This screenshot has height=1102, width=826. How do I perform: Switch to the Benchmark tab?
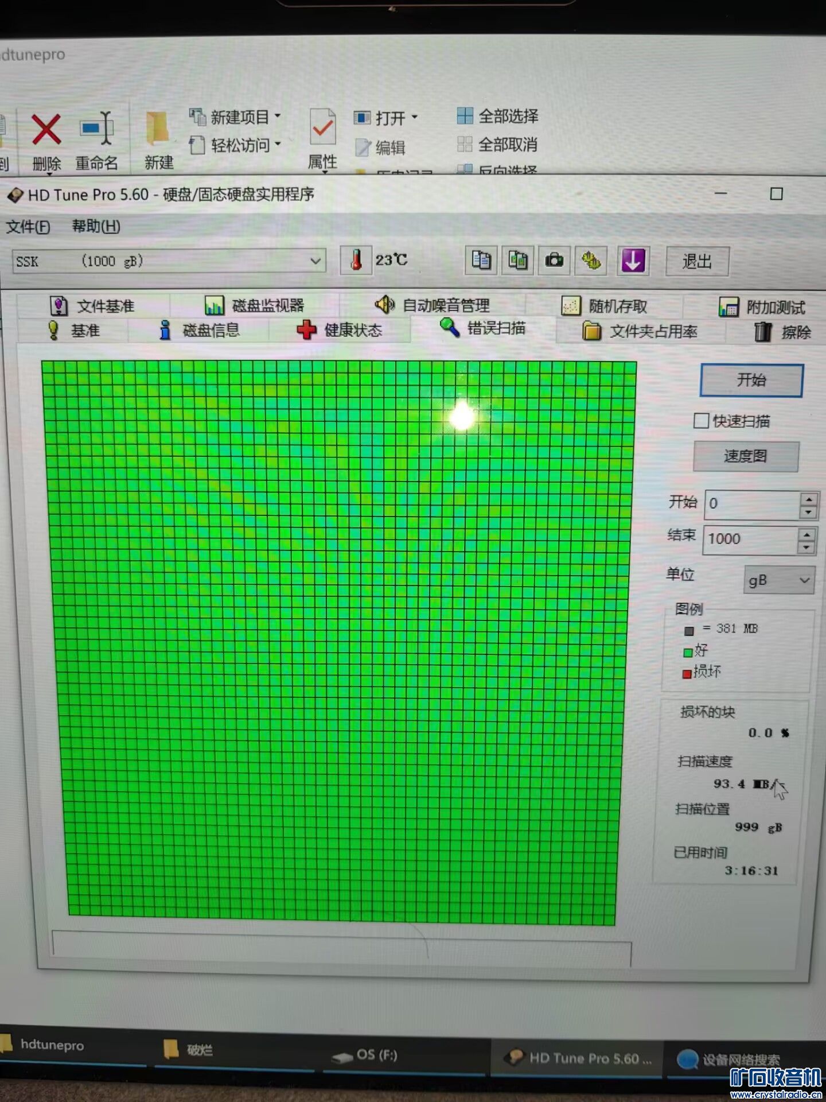click(73, 331)
